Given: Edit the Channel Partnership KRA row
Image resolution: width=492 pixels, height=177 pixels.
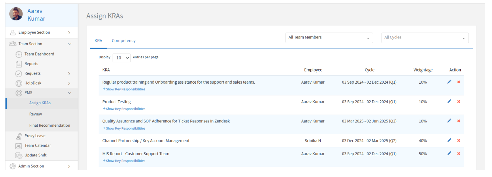Looking at the screenshot, I should (x=449, y=140).
